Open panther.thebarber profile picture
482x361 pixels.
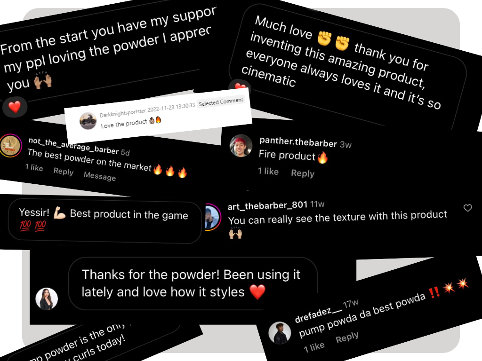[x=241, y=146]
